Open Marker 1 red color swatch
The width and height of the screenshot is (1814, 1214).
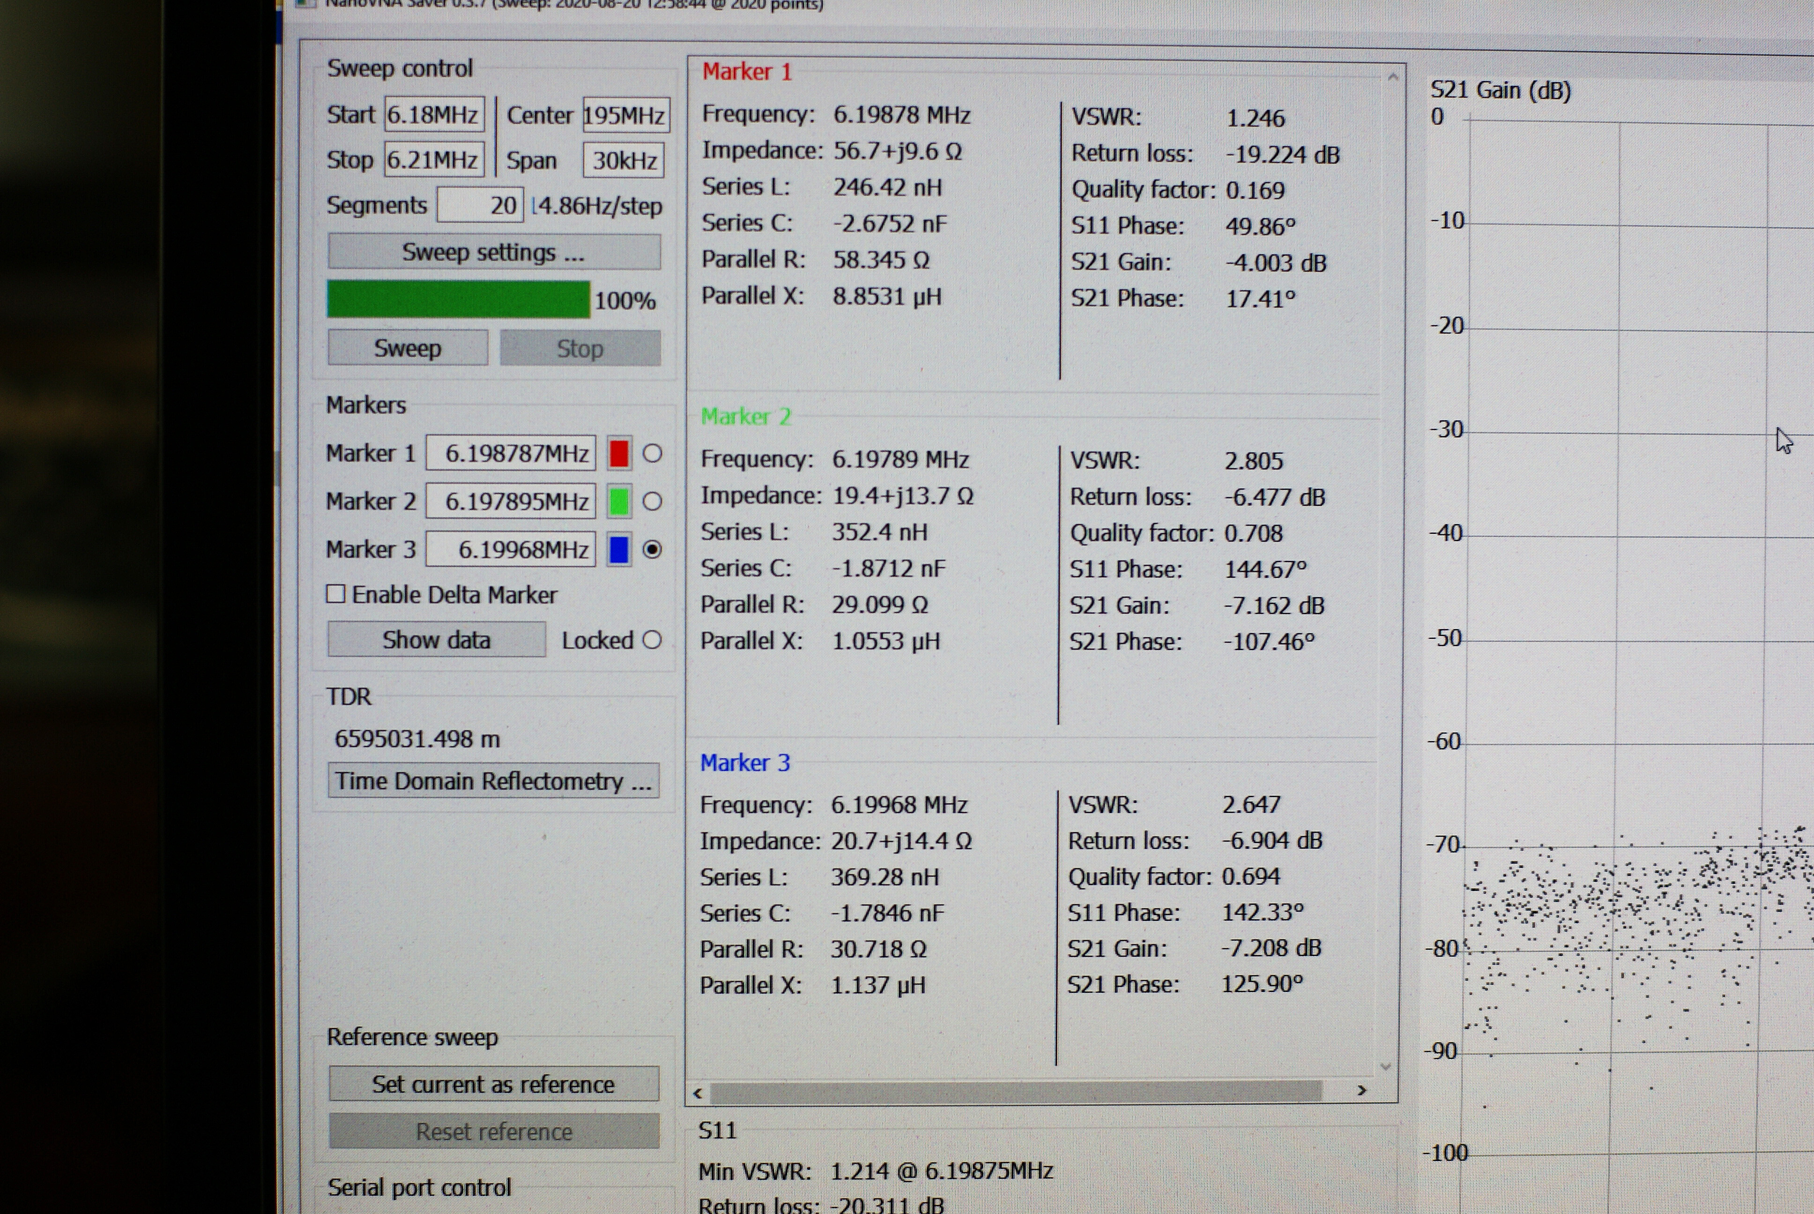click(x=618, y=454)
